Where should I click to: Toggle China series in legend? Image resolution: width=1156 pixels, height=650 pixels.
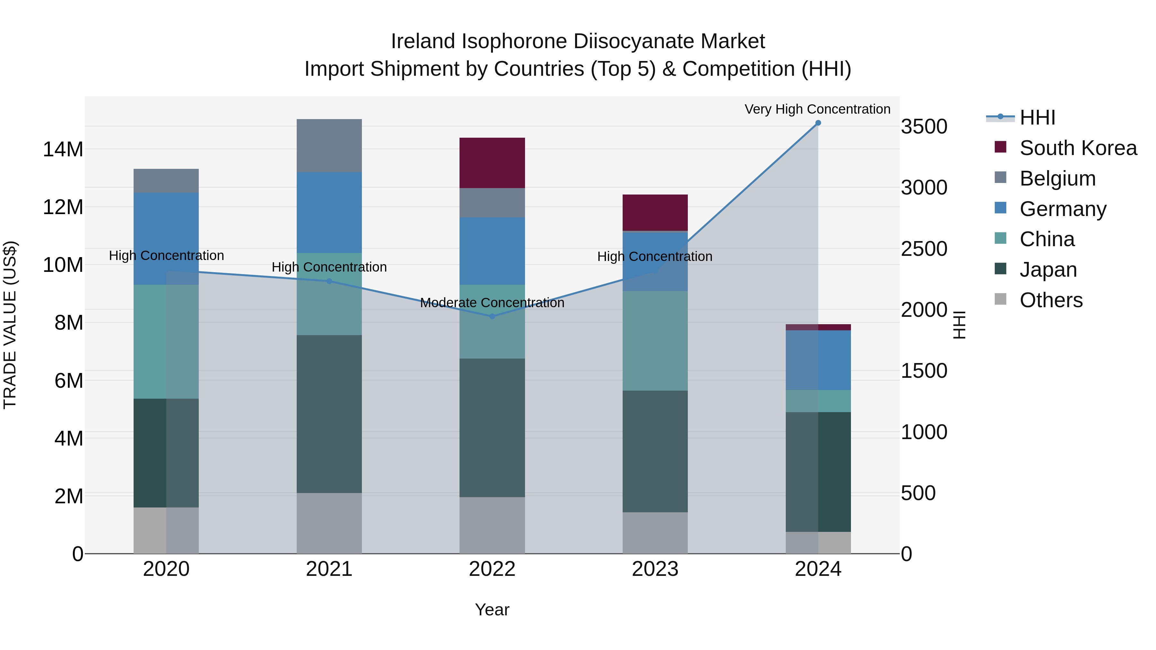pyautogui.click(x=1034, y=239)
